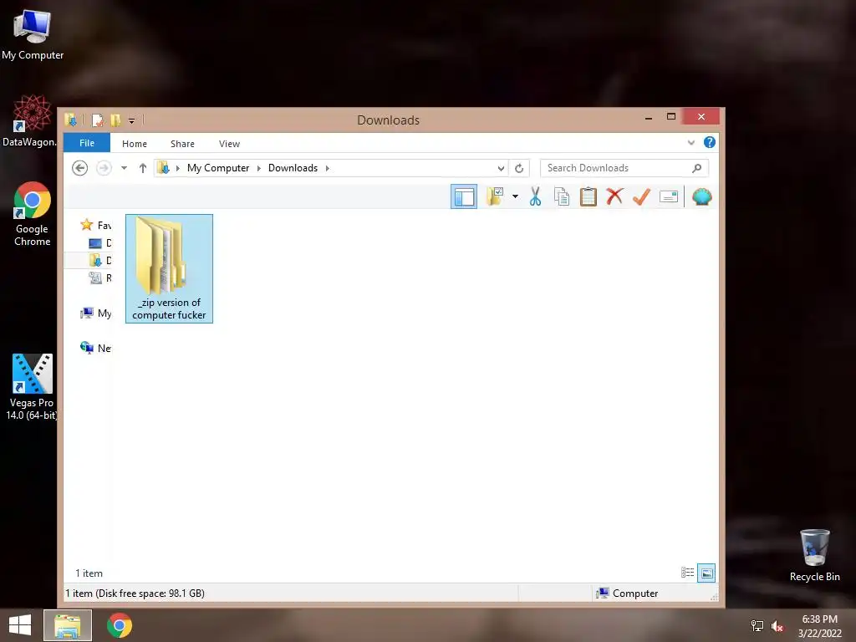
Task: Expand the arrow after My Computer path
Action: [259, 168]
